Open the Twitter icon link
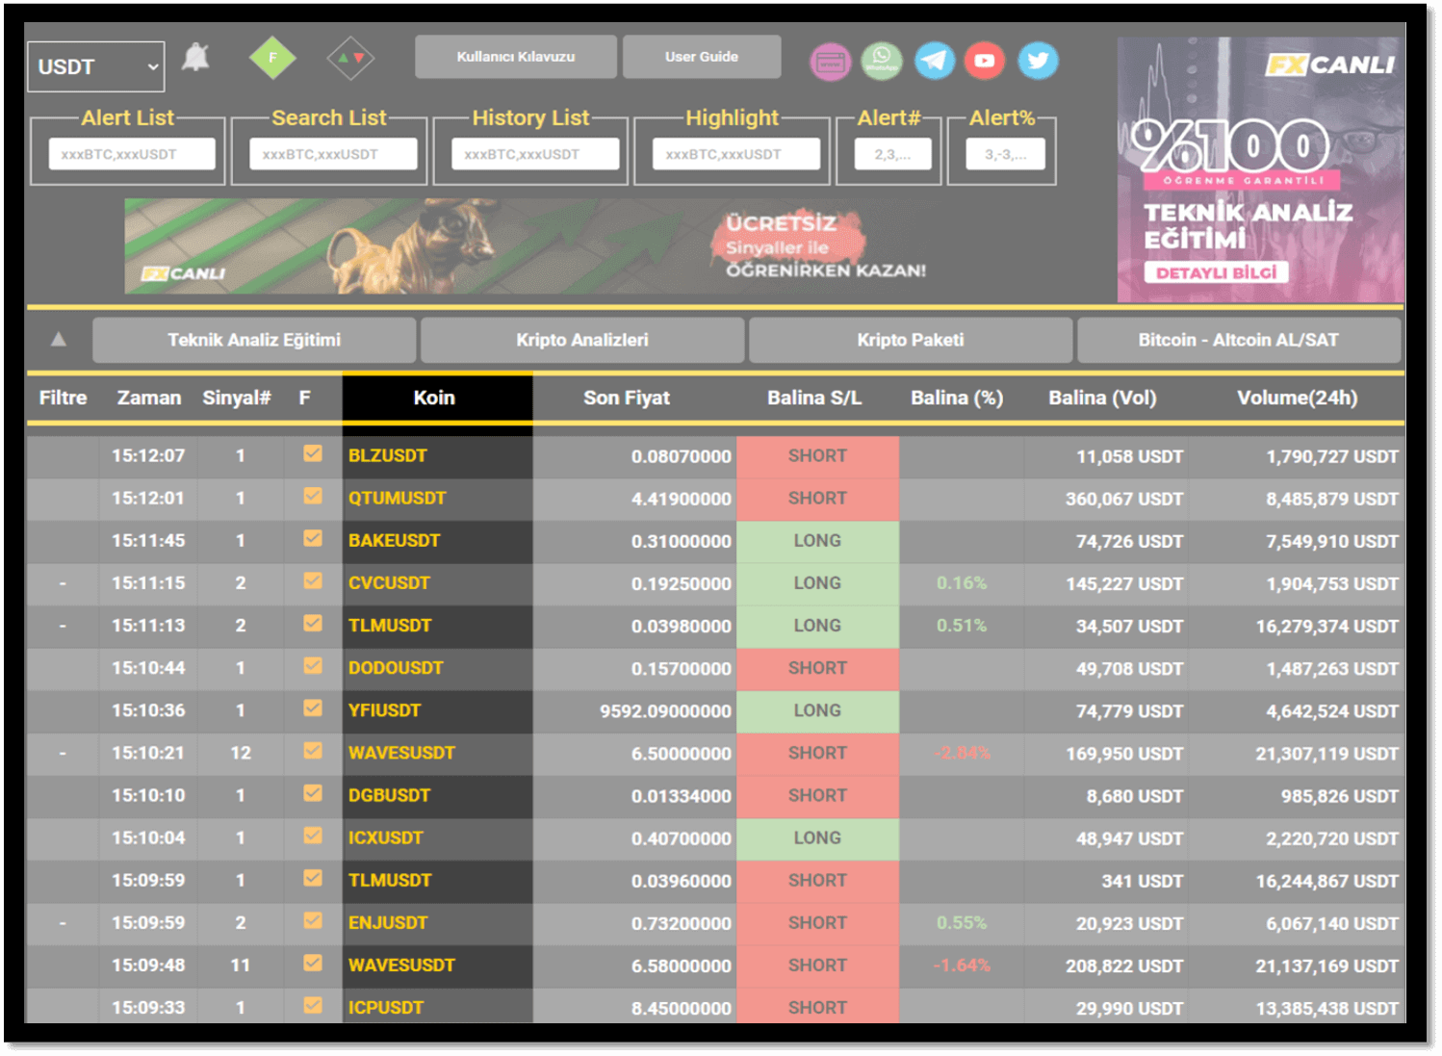1442x1056 pixels. tap(1038, 61)
